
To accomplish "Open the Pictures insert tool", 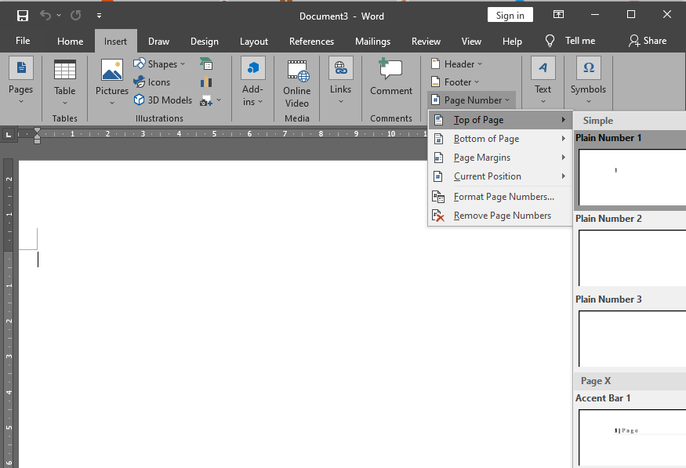I will tap(111, 82).
